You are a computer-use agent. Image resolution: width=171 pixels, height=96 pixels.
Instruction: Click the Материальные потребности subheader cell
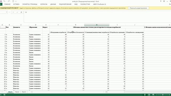point(58,32)
